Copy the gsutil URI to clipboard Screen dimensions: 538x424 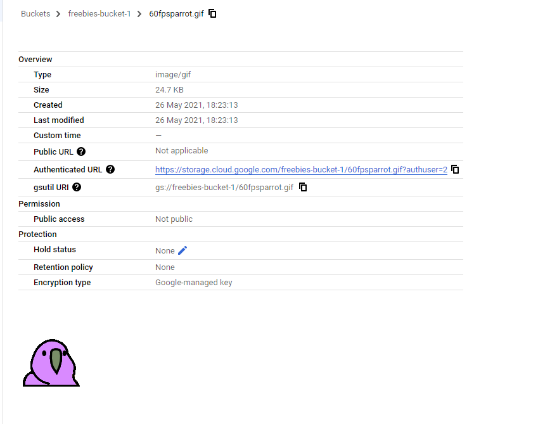pyautogui.click(x=303, y=188)
